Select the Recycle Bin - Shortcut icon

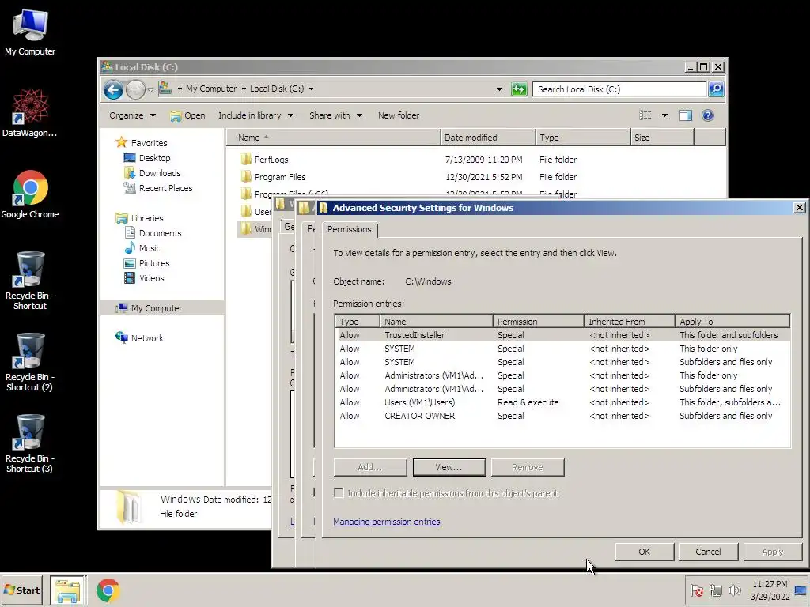click(x=30, y=281)
